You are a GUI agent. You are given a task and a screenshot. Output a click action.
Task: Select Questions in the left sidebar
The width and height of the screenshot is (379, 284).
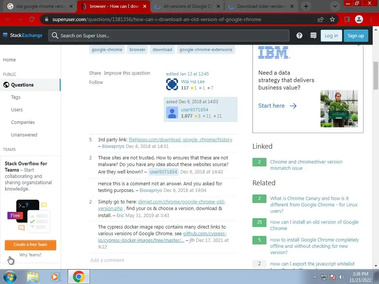click(30, 85)
